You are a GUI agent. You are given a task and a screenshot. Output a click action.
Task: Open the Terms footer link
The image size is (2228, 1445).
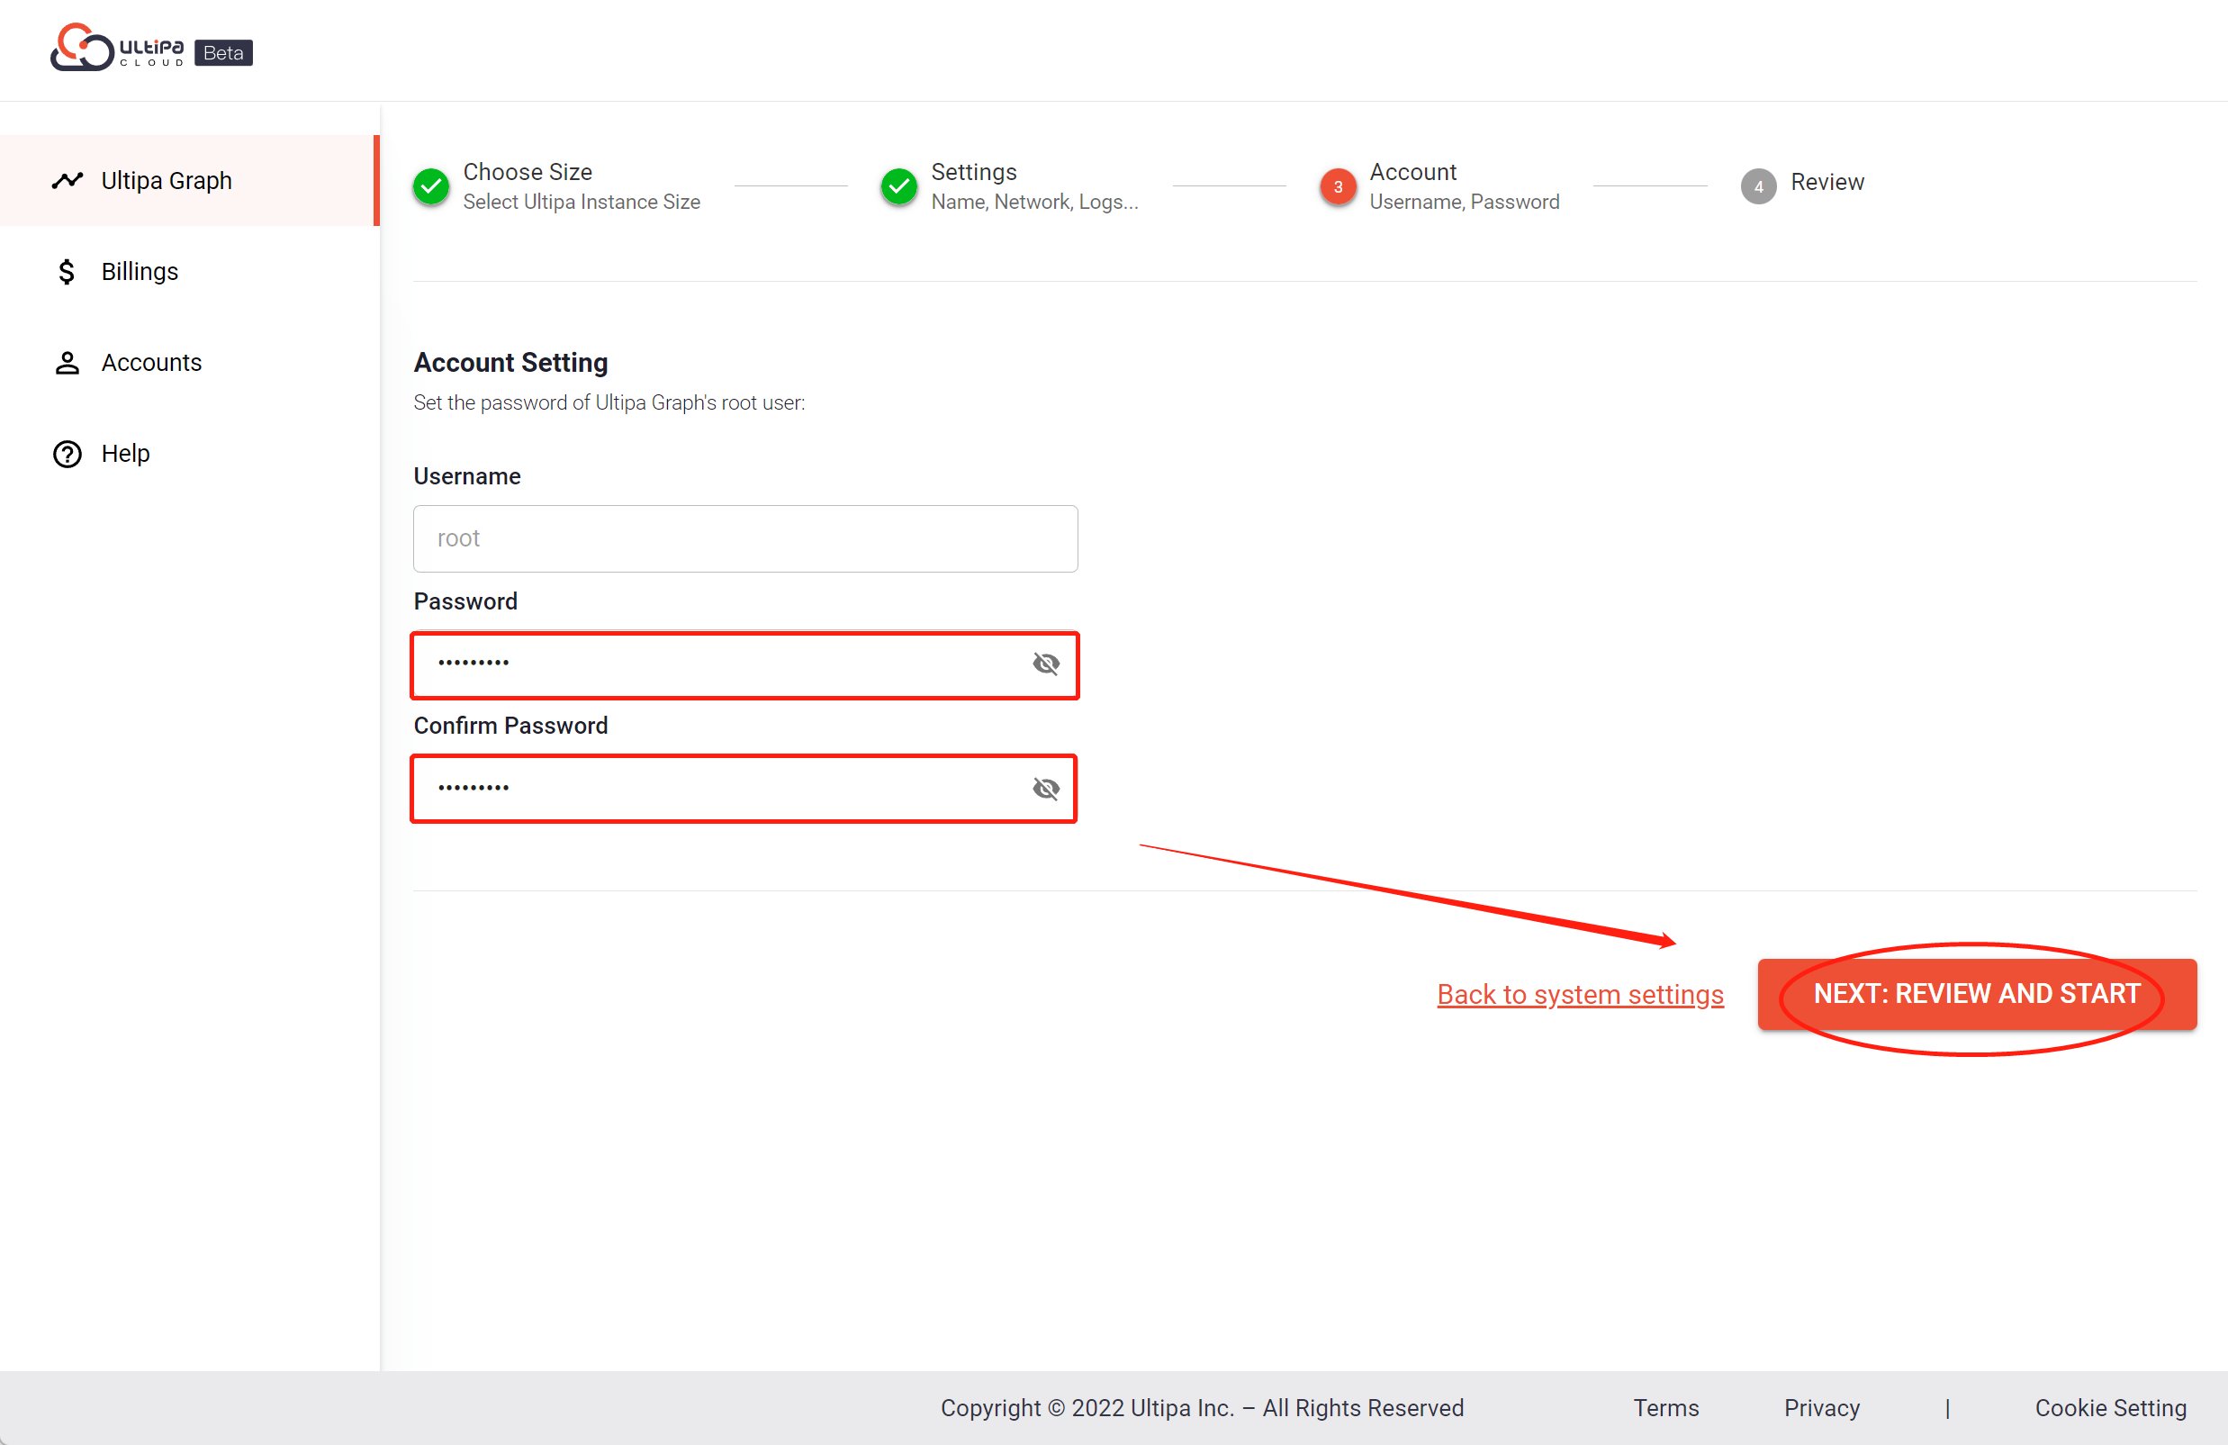coord(1665,1407)
